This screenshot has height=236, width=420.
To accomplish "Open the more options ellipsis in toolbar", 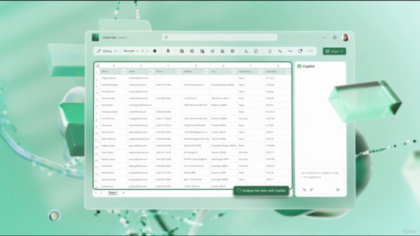I will (310, 51).
